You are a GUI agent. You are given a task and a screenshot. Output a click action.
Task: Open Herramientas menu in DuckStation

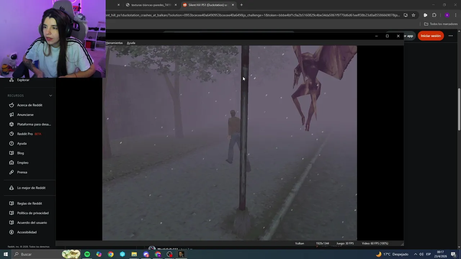pyautogui.click(x=114, y=43)
